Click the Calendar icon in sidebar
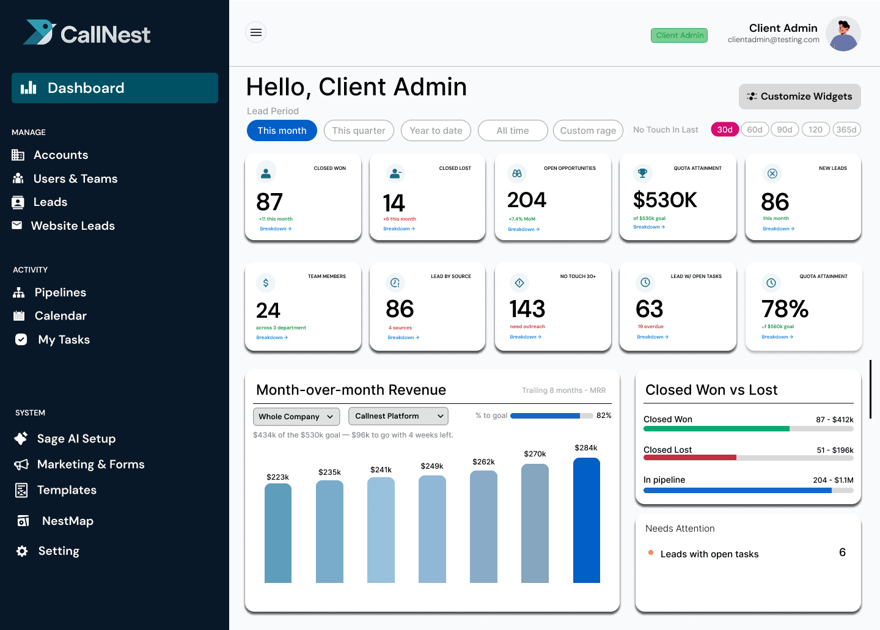Viewport: 880px width, 630px height. coord(19,316)
